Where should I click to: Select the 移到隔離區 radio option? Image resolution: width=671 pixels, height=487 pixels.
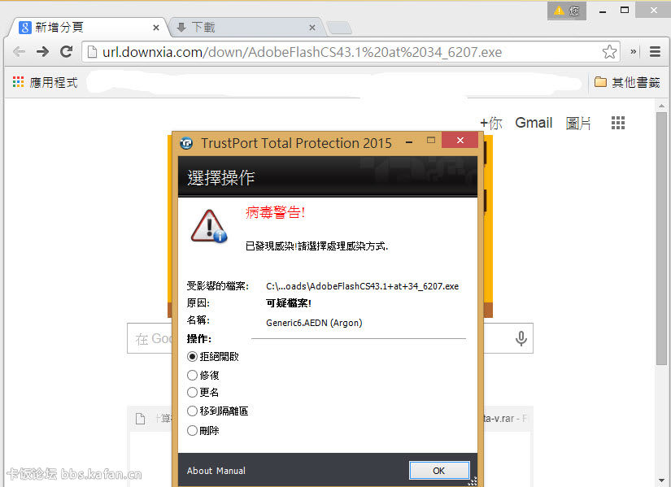192,411
